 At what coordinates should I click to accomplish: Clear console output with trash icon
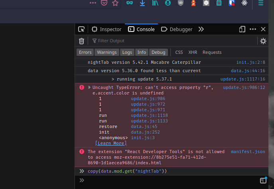[81, 41]
